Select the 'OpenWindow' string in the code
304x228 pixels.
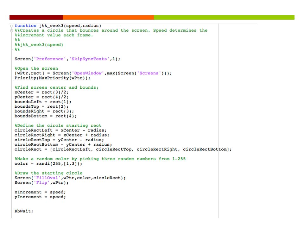coord(88,73)
